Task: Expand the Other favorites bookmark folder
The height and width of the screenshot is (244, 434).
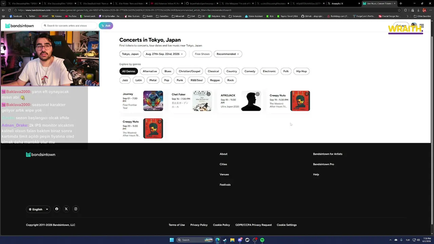Action: 422,16
